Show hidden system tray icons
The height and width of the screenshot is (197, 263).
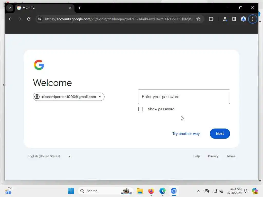[199, 191]
